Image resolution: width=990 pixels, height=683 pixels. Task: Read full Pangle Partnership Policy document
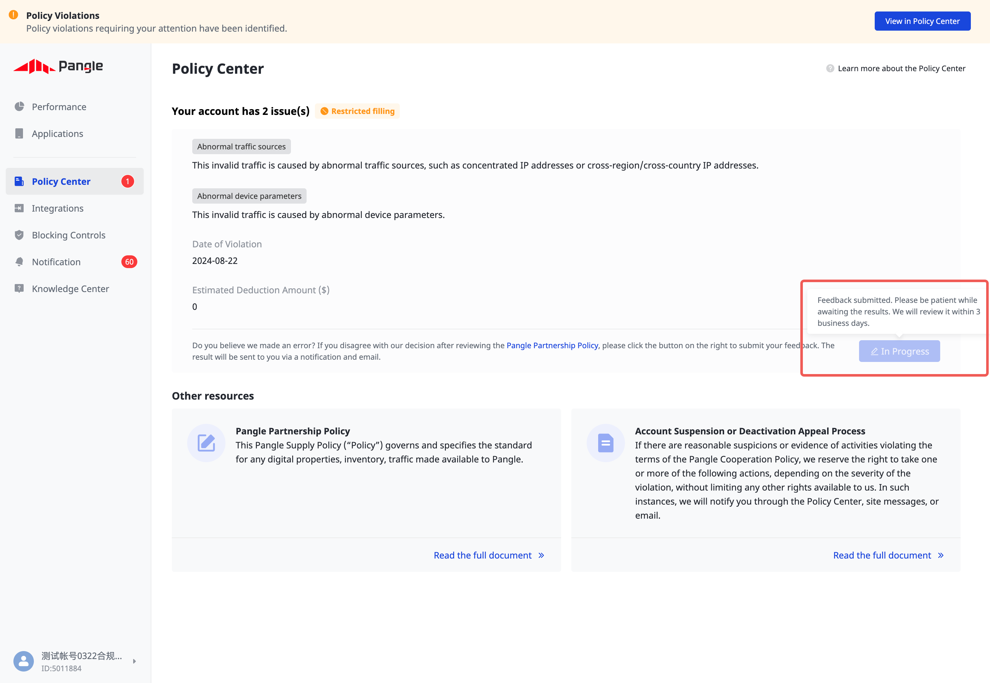tap(483, 555)
